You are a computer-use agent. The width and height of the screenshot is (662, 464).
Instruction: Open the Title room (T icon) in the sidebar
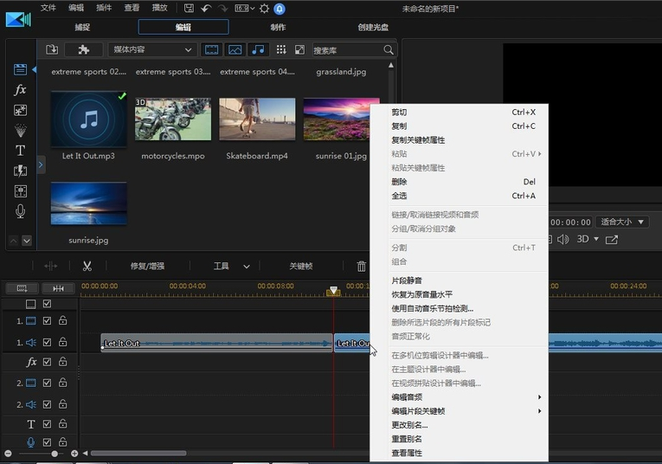[20, 150]
